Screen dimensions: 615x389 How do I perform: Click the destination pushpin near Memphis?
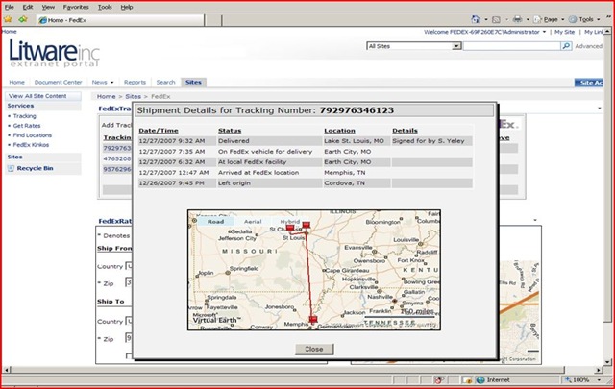click(313, 319)
